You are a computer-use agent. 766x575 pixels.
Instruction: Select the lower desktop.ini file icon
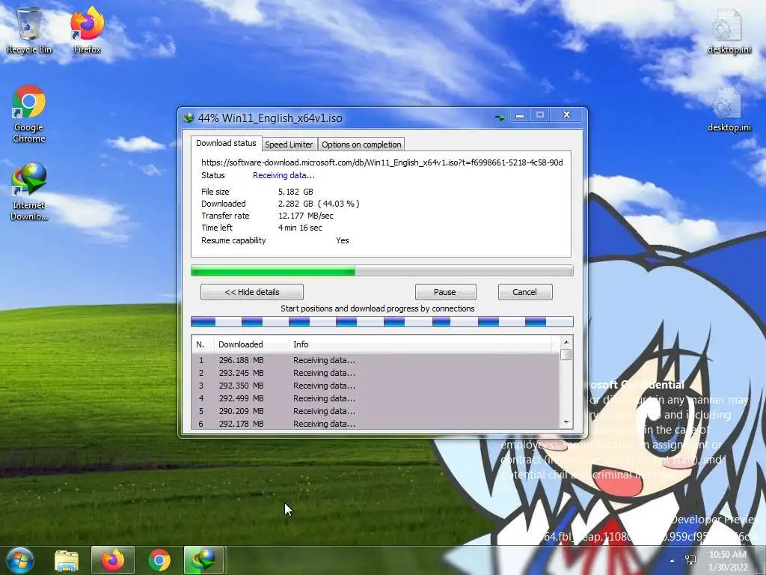click(729, 109)
